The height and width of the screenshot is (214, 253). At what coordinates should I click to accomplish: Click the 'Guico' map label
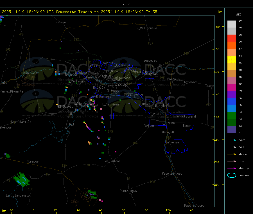[171, 79]
